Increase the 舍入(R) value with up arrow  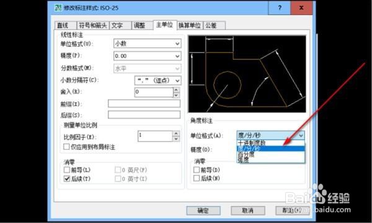pyautogui.click(x=176, y=90)
